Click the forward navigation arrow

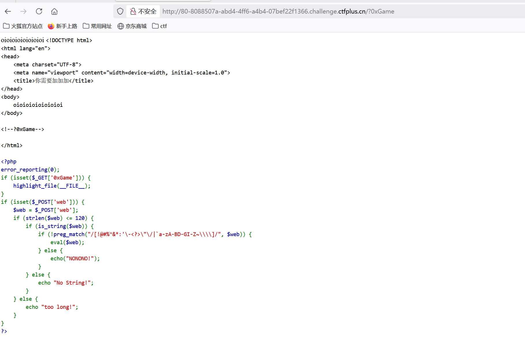click(x=23, y=12)
